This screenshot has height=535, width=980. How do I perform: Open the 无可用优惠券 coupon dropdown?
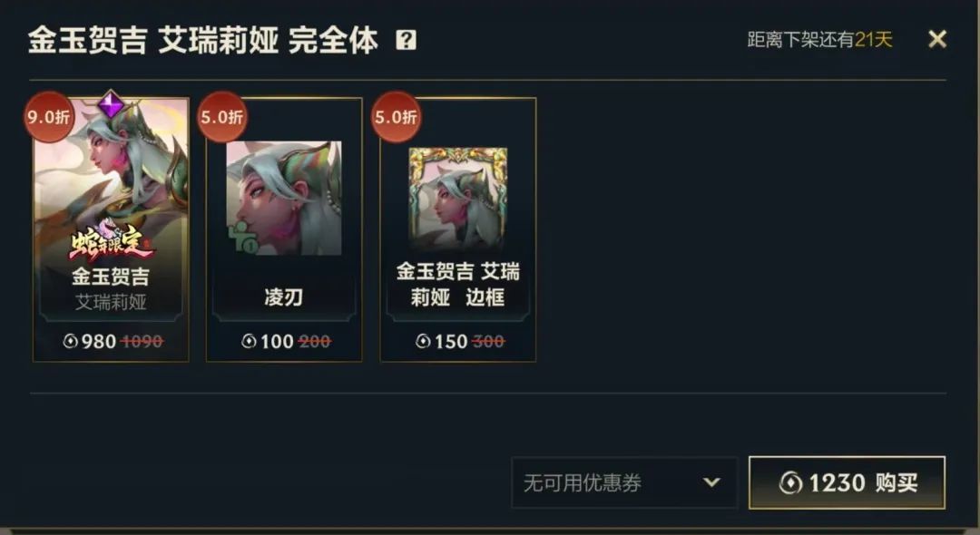[x=624, y=482]
